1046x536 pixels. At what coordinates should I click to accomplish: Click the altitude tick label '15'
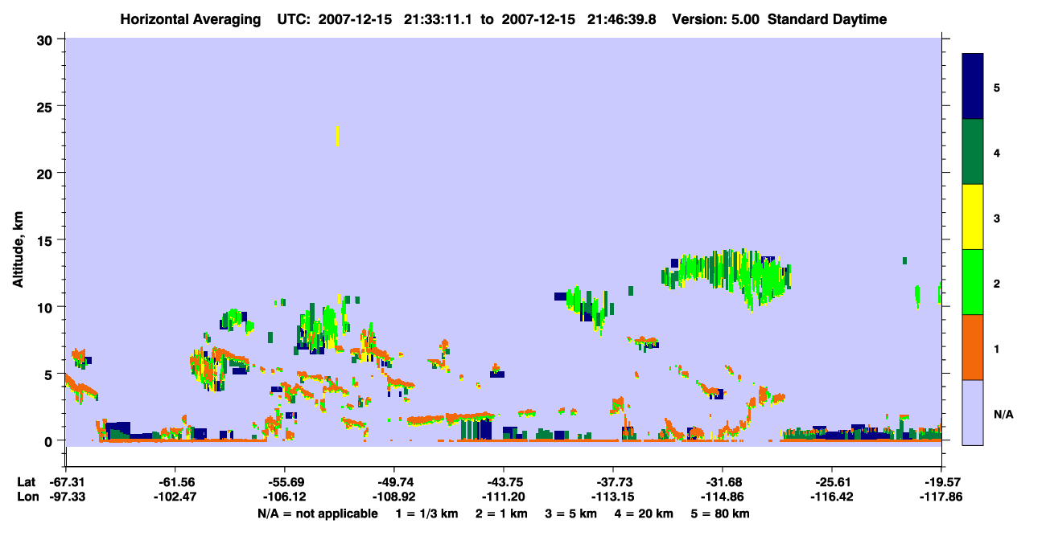click(x=47, y=240)
